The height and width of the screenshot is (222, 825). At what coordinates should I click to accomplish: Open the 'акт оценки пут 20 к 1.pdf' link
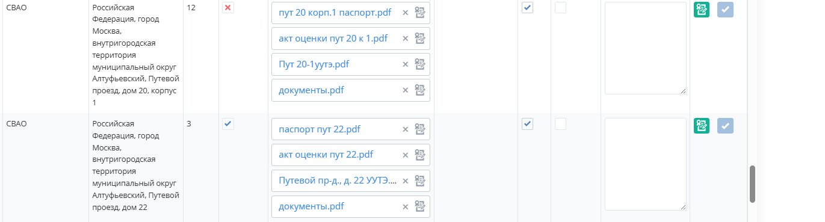(333, 39)
